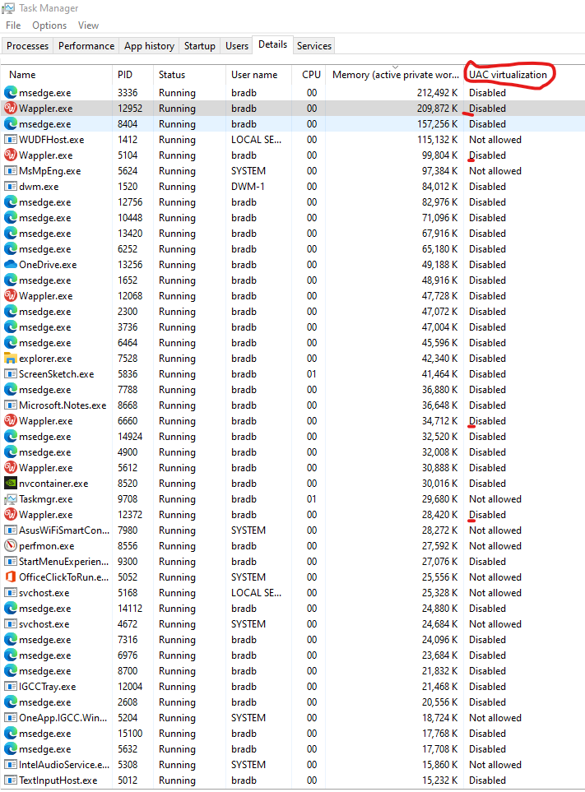585x792 pixels.
Task: Click Not allowed for OneApp.IGCC.Win
Action: click(x=495, y=718)
